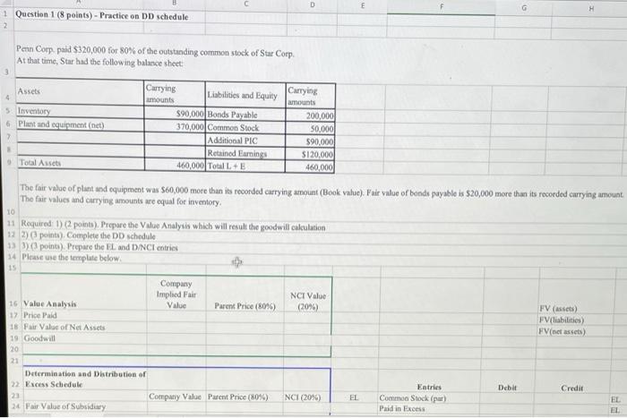This screenshot has width=627, height=418.
Task: Select the 'Entries' header cell
Action: point(429,387)
